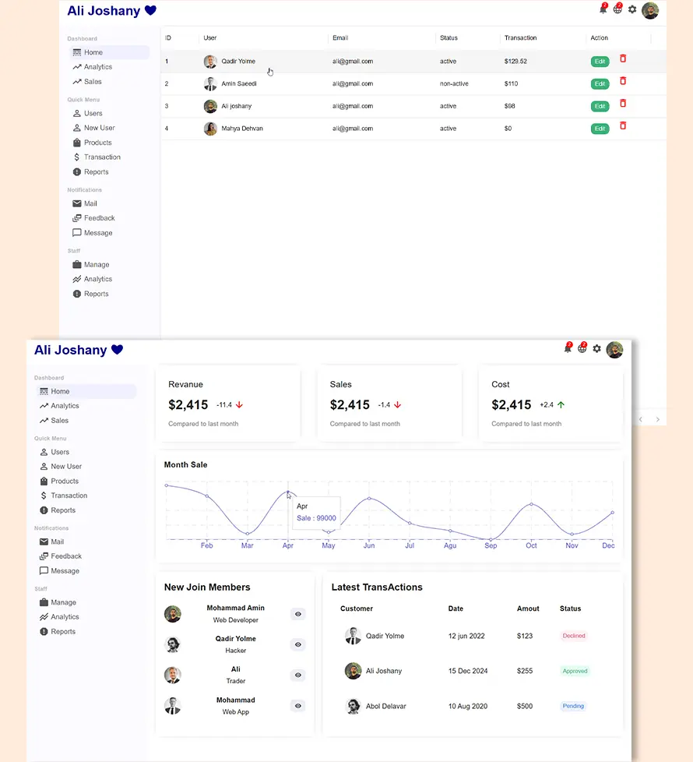This screenshot has width=693, height=762.
Task: Click the globe icon above the user table
Action: 617,10
